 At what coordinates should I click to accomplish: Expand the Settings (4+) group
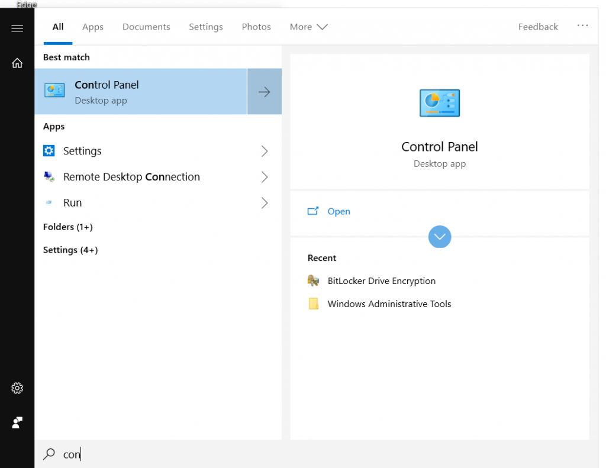(x=70, y=250)
